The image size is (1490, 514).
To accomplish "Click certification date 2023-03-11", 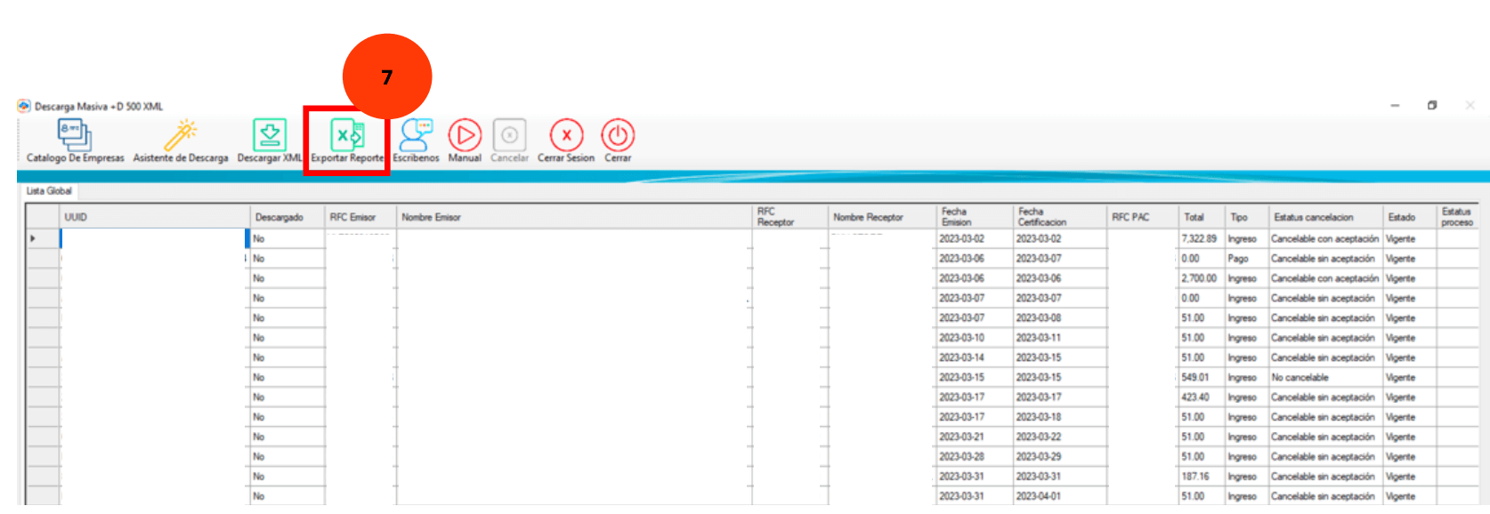I will [1060, 338].
